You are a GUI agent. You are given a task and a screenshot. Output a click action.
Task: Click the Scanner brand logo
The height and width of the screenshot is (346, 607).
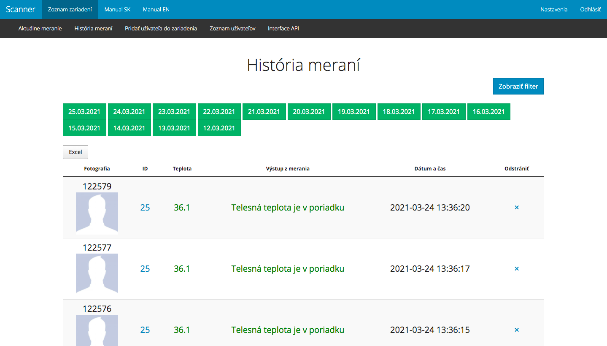click(21, 9)
